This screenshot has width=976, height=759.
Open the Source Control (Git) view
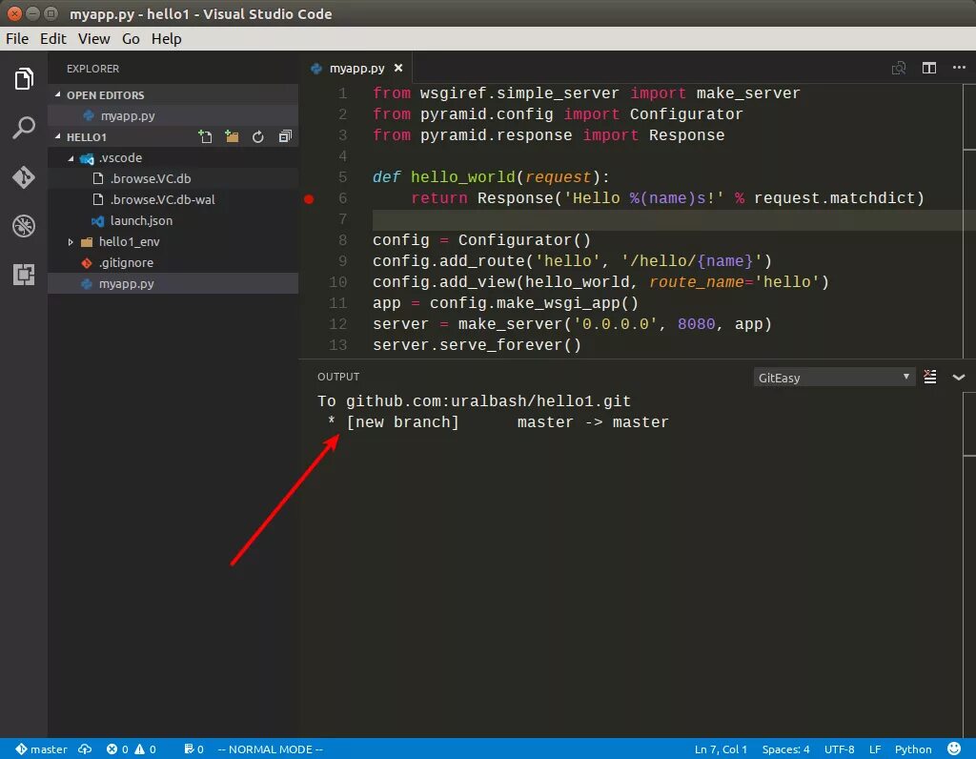point(24,177)
